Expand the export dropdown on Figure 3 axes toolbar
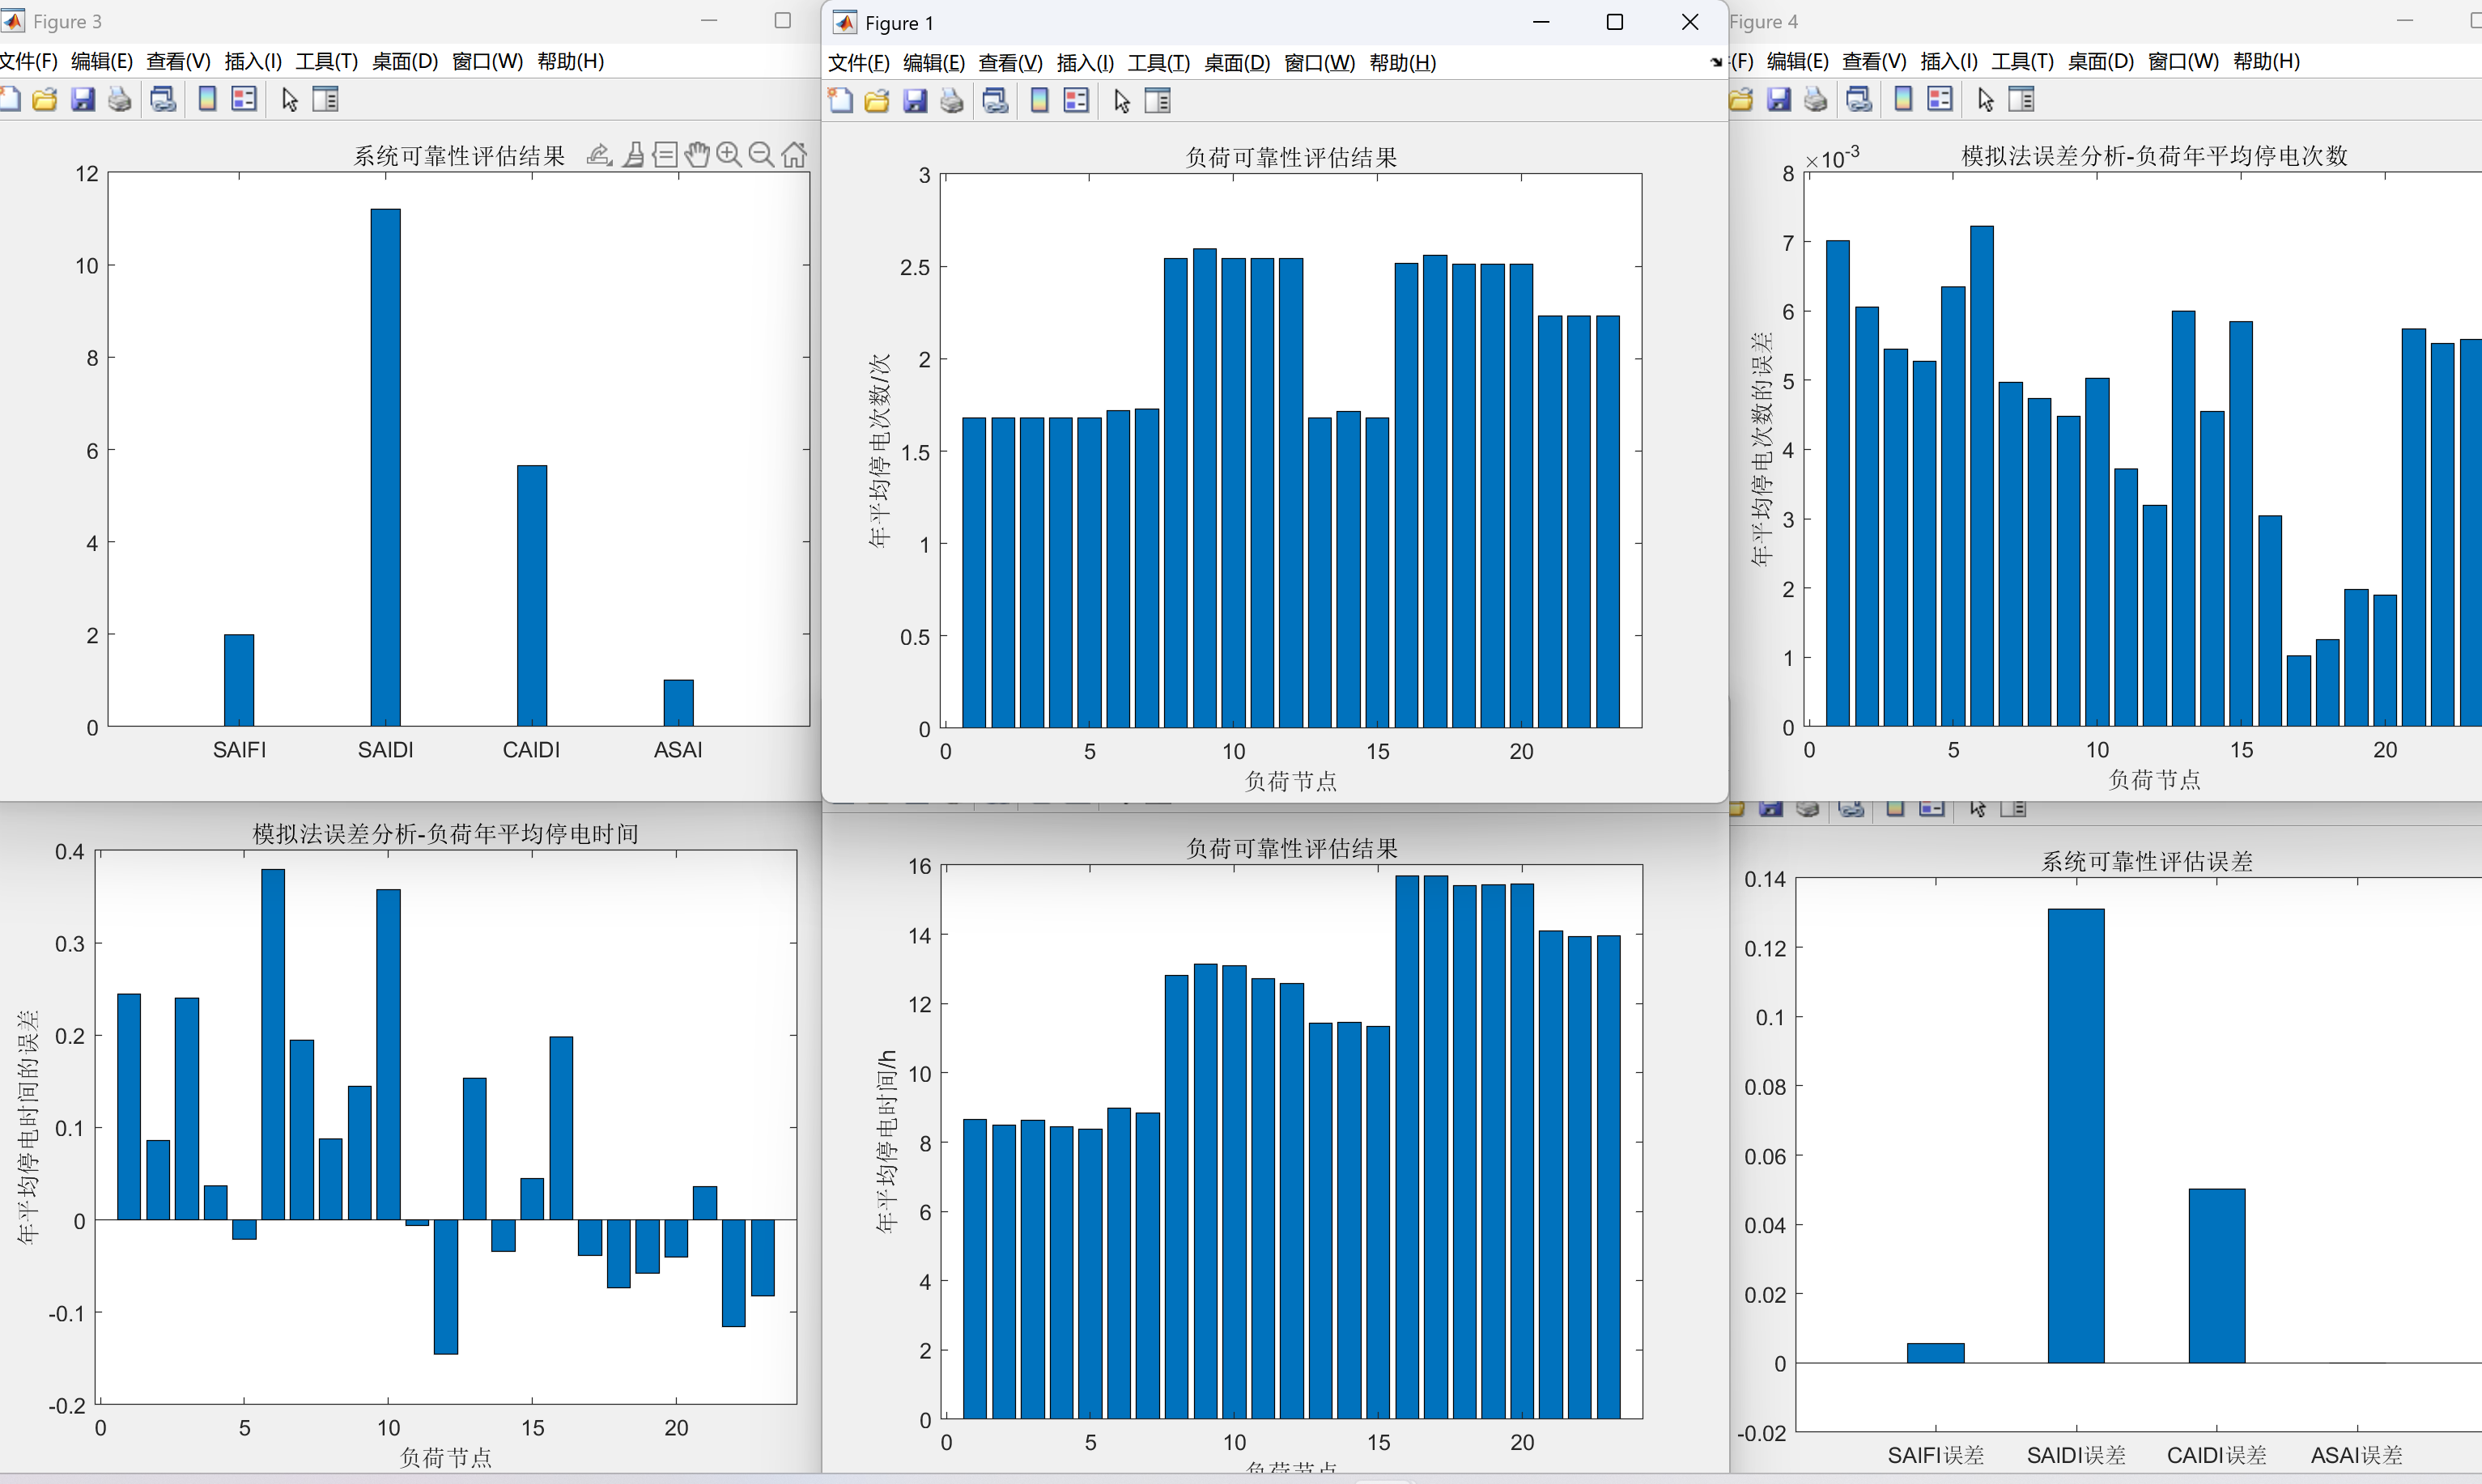 click(x=599, y=155)
